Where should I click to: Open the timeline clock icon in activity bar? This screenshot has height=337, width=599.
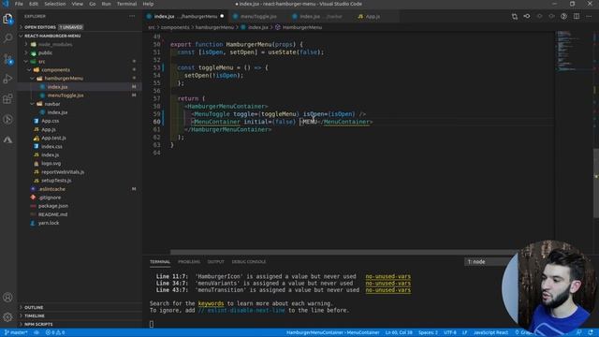click(7, 119)
